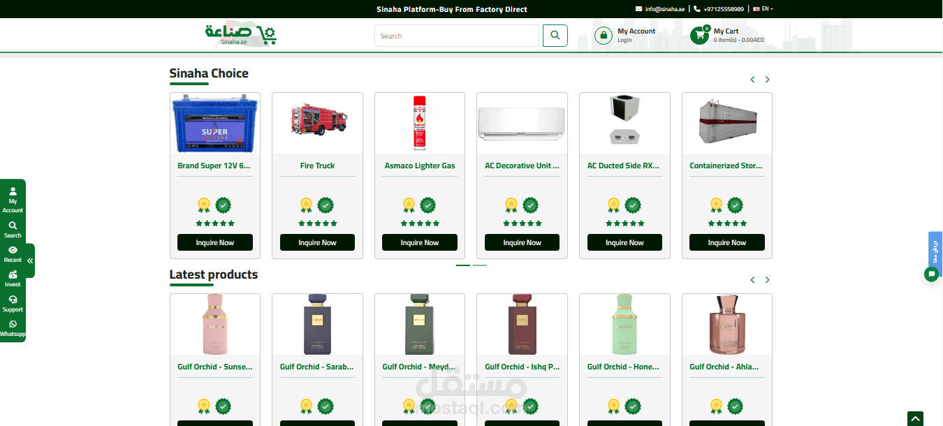
Task: Open the shopping cart icon
Action: (x=699, y=35)
